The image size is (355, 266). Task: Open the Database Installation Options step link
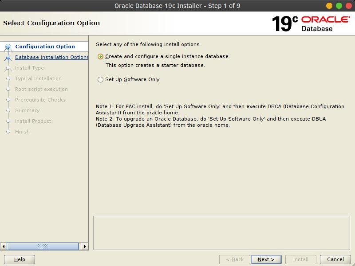tap(51, 57)
